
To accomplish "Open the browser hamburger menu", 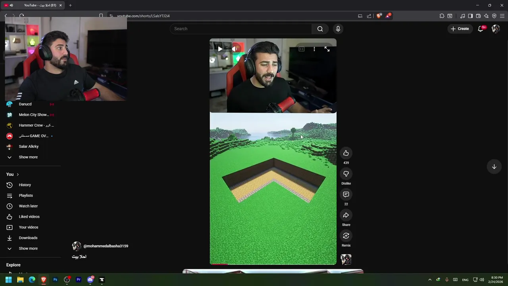I will (502, 16).
